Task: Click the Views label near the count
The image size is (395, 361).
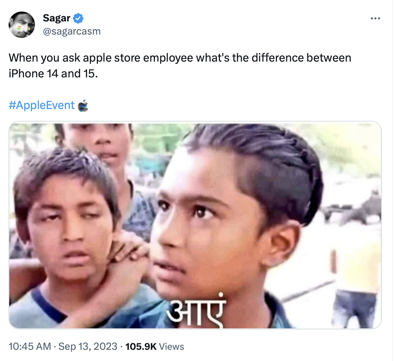Action: (171, 347)
